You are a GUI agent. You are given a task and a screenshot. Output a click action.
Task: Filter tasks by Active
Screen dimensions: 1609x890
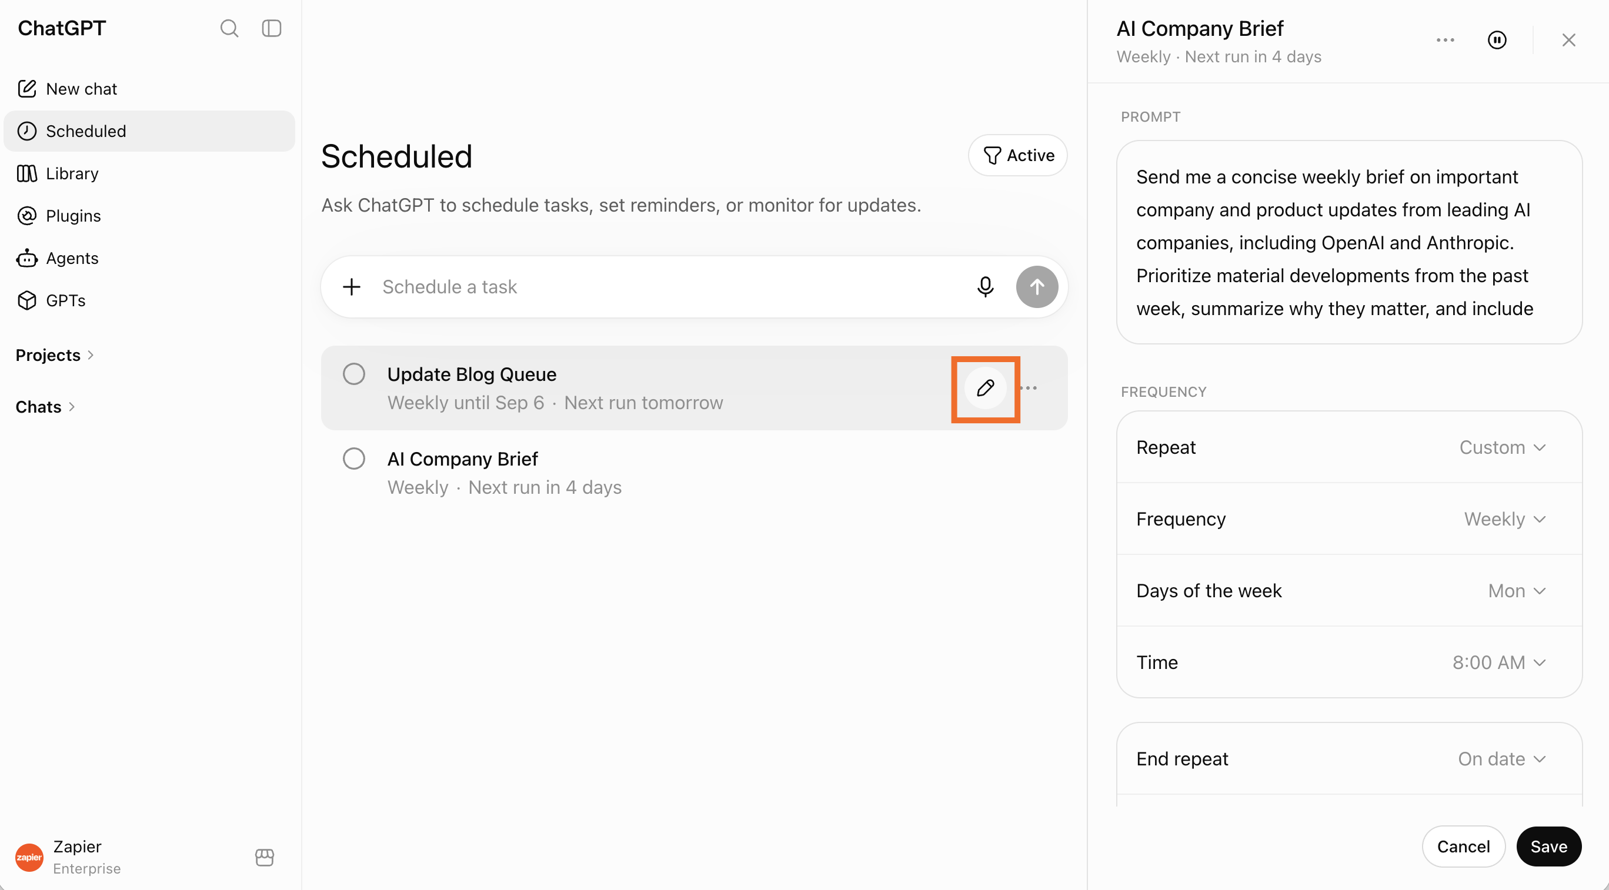pos(1017,155)
